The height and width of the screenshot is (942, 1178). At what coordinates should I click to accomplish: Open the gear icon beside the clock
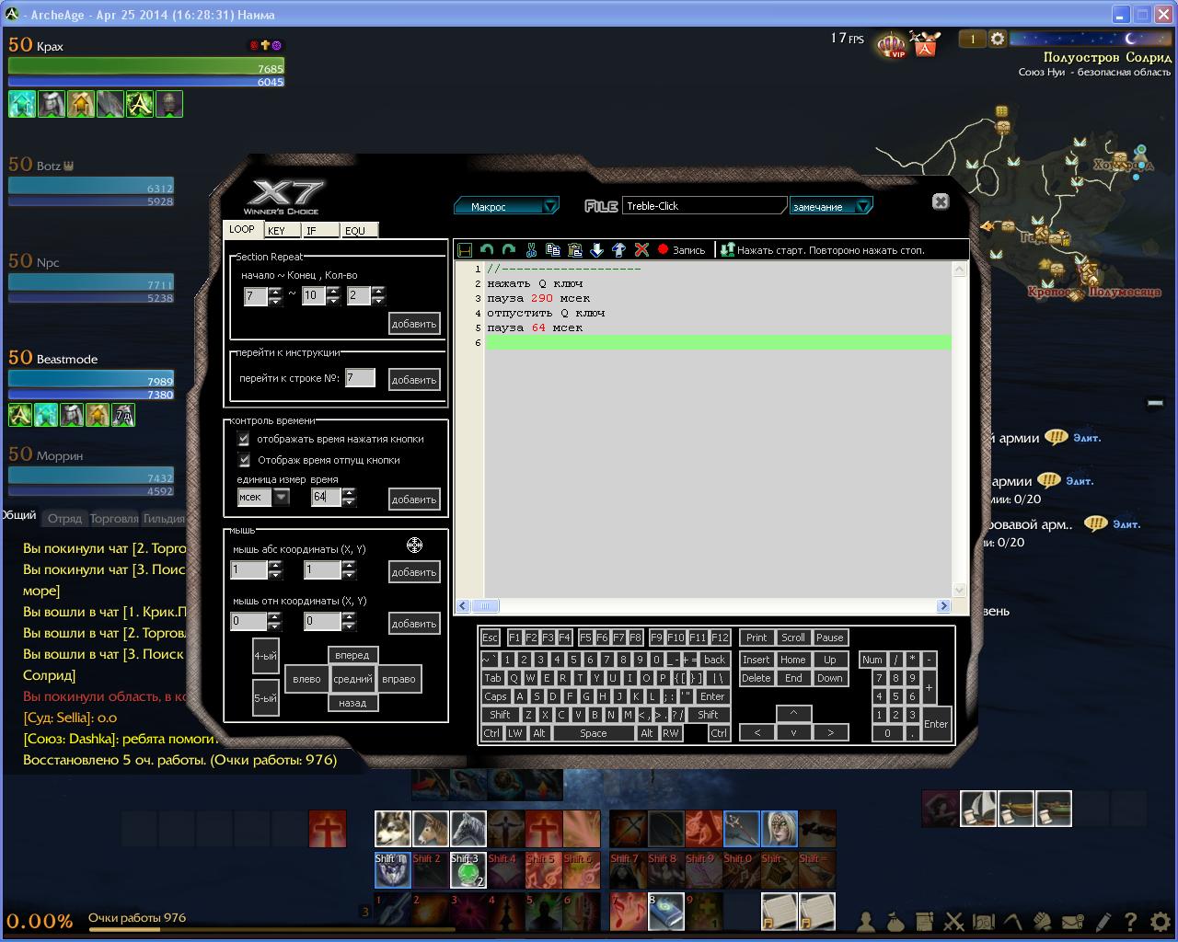[x=998, y=39]
